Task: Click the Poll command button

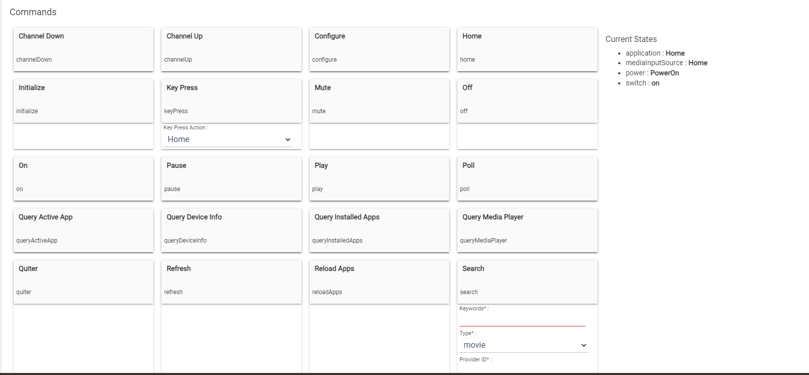Action: pos(527,178)
